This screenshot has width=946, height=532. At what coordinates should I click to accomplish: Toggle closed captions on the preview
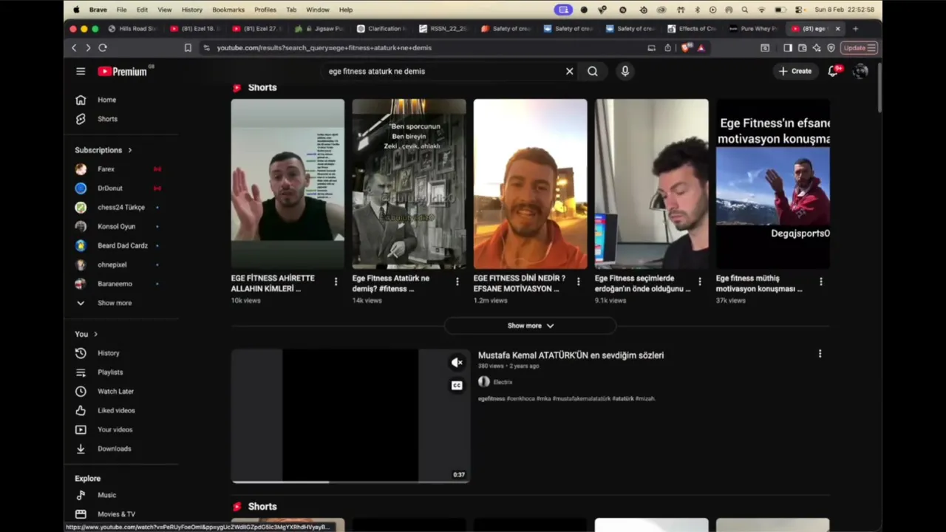pos(457,385)
